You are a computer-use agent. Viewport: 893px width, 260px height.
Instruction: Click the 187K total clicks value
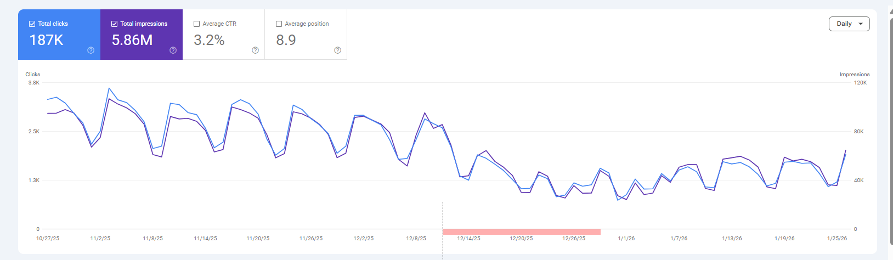click(47, 40)
